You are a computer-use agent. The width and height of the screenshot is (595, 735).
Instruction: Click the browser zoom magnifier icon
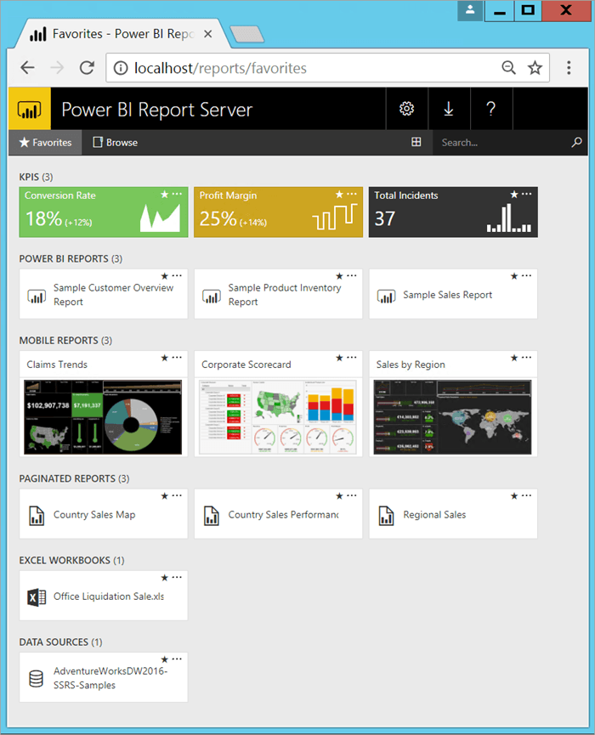[x=509, y=68]
